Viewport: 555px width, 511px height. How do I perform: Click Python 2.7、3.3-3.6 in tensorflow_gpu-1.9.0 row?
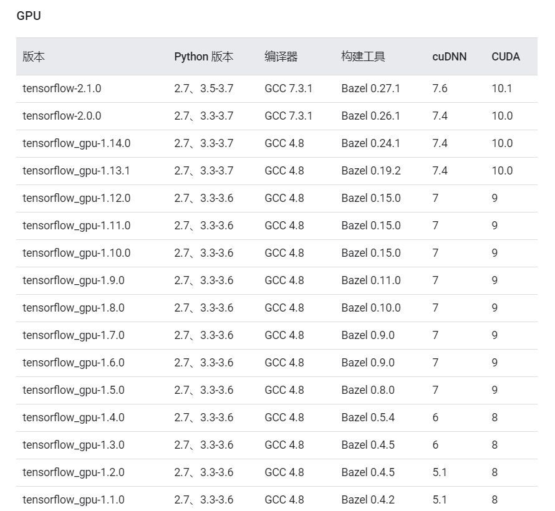[203, 280]
